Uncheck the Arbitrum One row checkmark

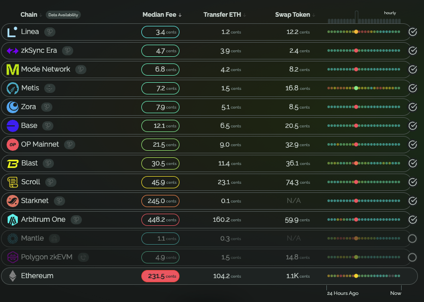[413, 220]
